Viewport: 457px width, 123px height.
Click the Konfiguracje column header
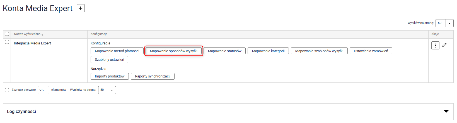click(x=99, y=34)
